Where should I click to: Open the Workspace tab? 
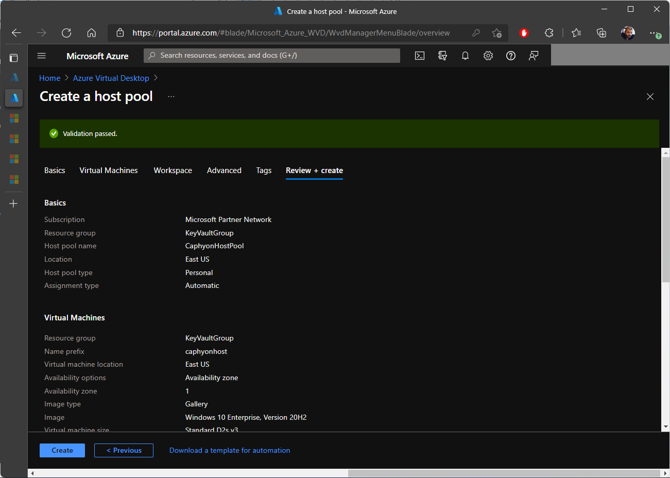point(173,170)
